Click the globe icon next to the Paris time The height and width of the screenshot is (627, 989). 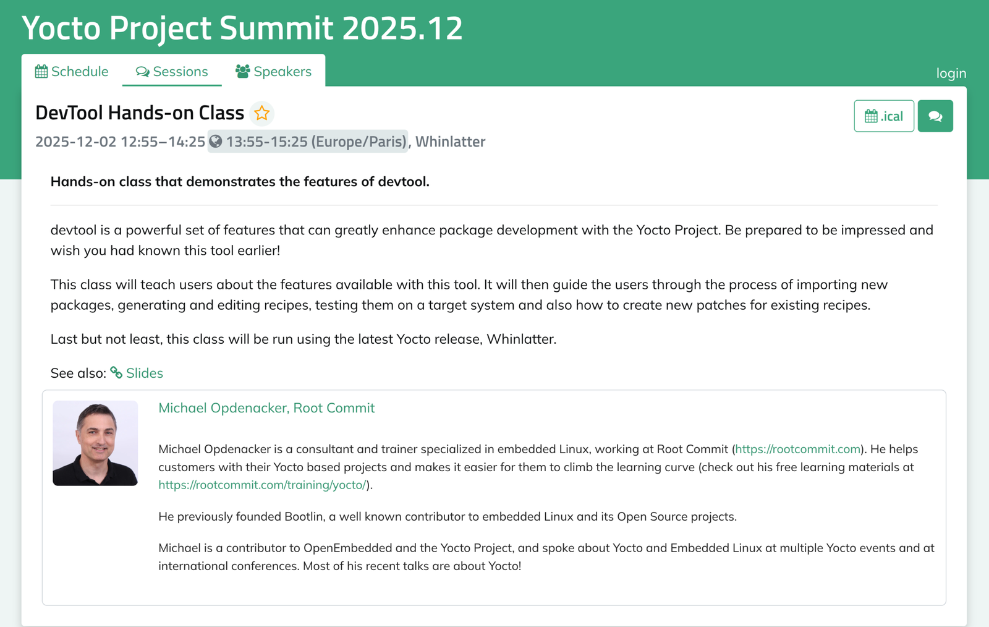pyautogui.click(x=216, y=142)
